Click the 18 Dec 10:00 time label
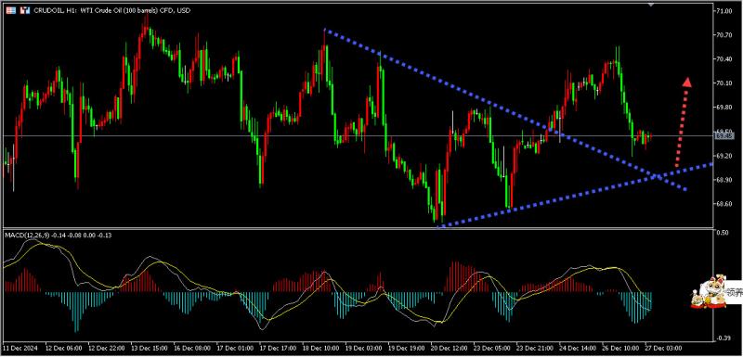Screen dimensions: 743x357 pyautogui.click(x=320, y=348)
